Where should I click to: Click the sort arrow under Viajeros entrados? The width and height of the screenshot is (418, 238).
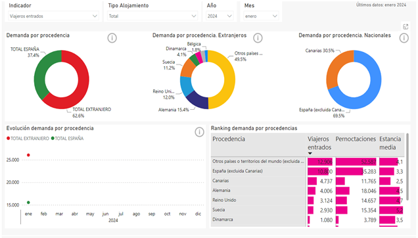coord(310,153)
